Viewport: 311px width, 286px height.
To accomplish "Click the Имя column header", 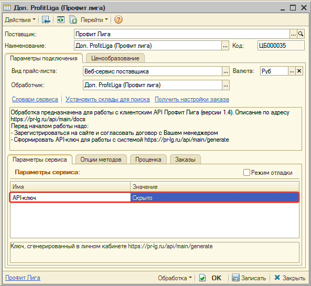I will 70,187.
